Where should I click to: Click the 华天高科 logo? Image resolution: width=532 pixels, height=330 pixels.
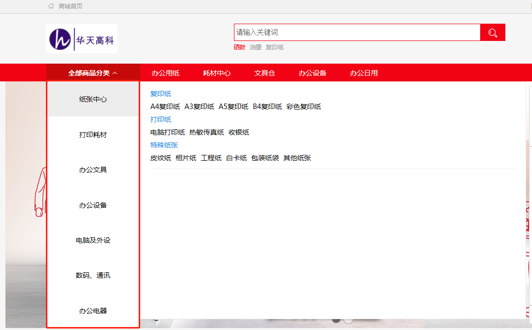[82, 38]
